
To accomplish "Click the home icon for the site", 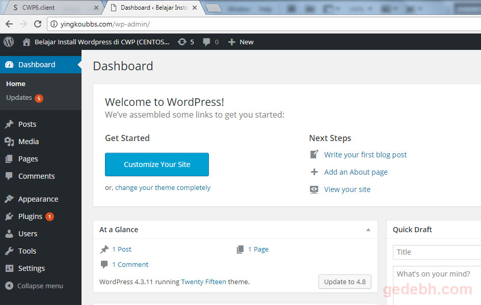I will pos(26,42).
